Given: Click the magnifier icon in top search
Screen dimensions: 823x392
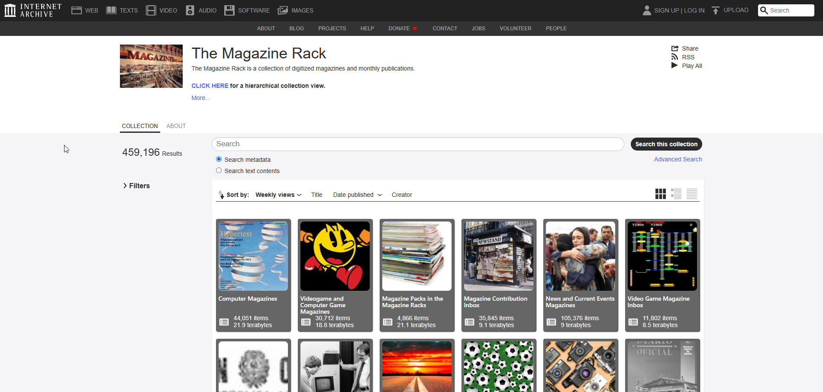Looking at the screenshot, I should (x=764, y=10).
